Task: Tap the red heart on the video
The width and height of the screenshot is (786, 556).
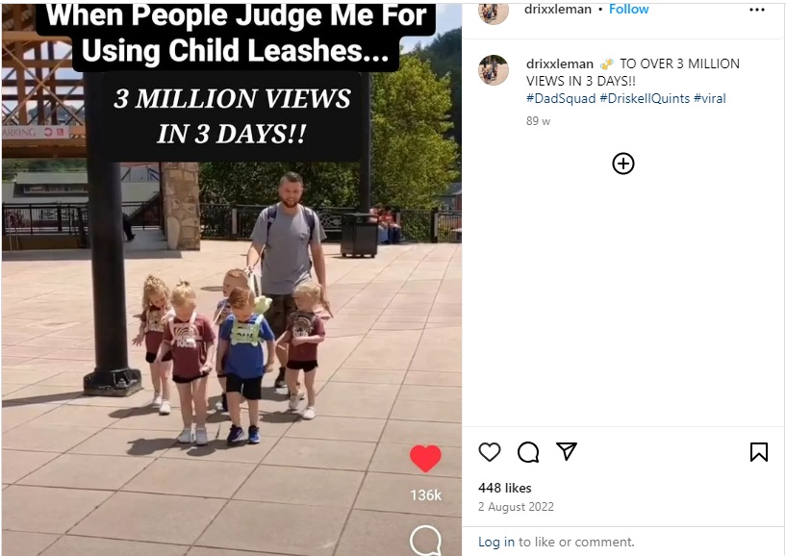Action: coord(425,458)
